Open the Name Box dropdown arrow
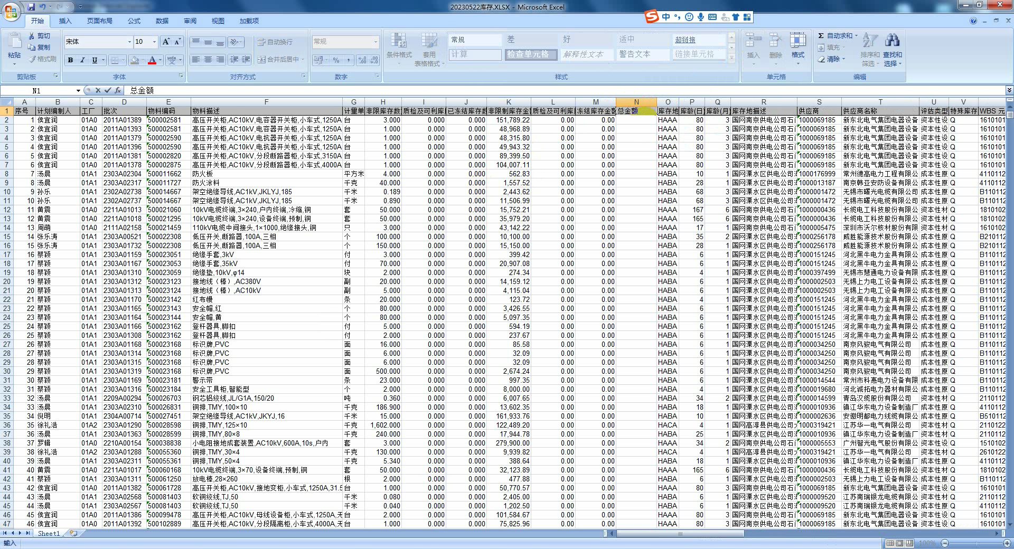The width and height of the screenshot is (1014, 549). tap(78, 91)
